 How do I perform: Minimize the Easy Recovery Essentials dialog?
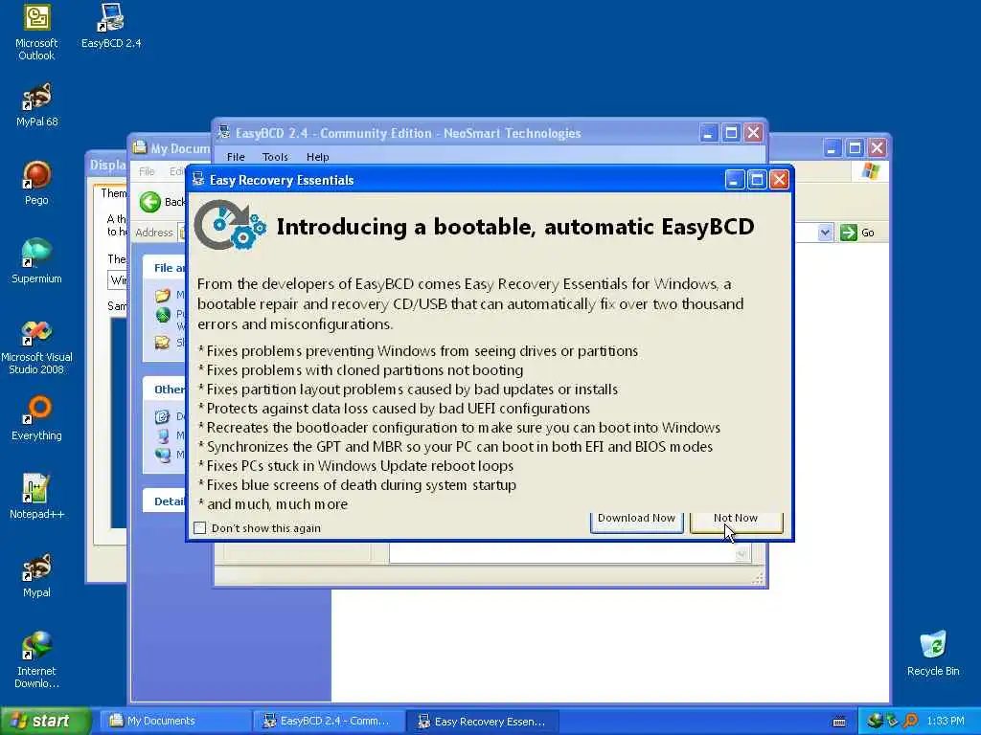tap(735, 180)
